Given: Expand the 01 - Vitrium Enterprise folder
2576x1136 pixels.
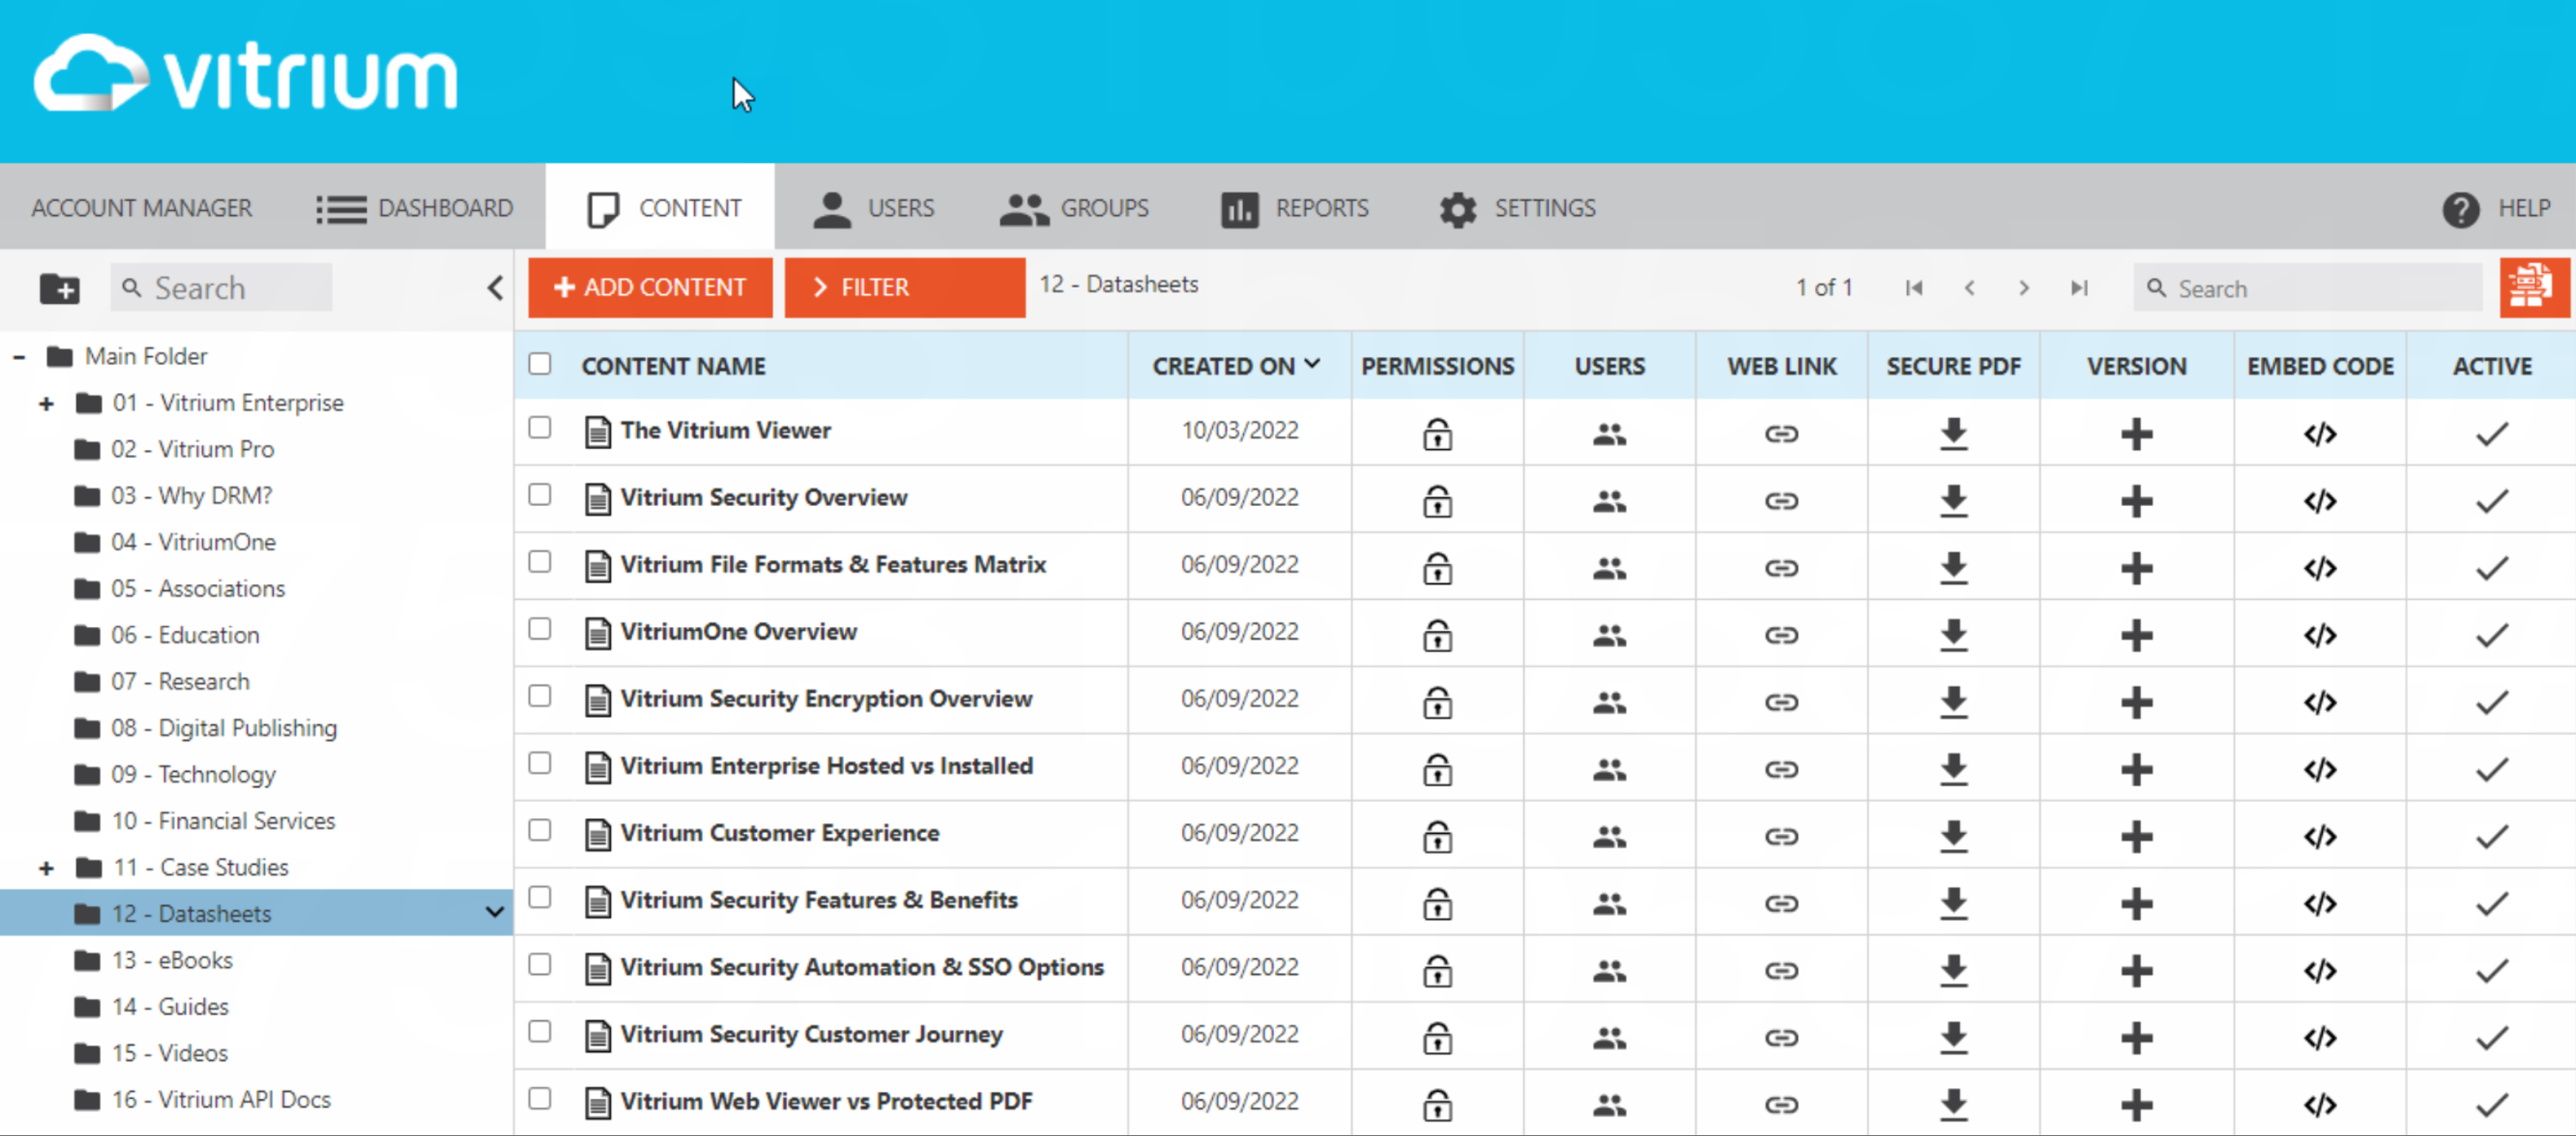Looking at the screenshot, I should pos(46,403).
